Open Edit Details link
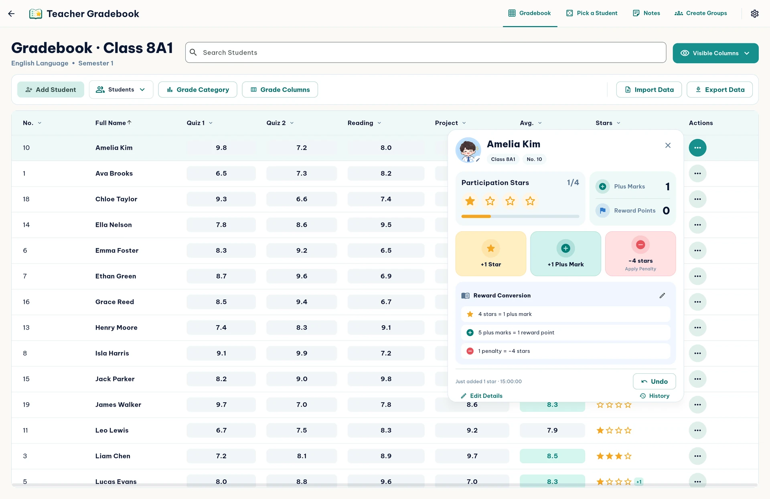Image resolution: width=770 pixels, height=499 pixels. point(482,396)
